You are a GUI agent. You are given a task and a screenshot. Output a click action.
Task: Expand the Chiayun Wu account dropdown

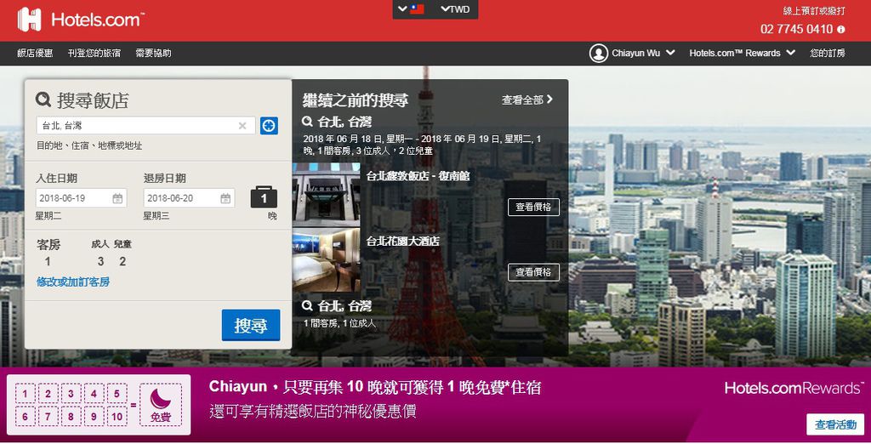click(643, 53)
